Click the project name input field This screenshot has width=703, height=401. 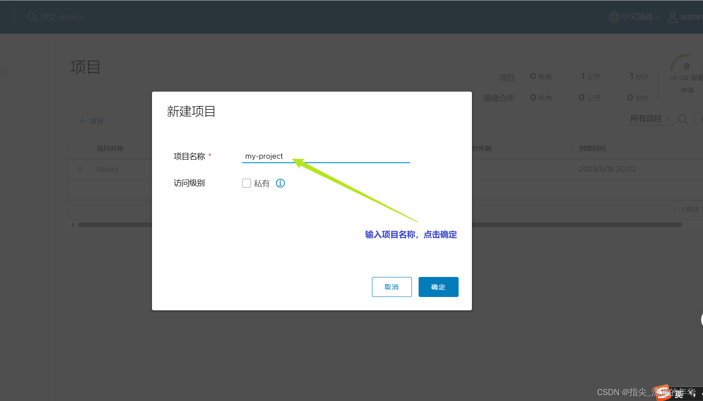tap(326, 156)
